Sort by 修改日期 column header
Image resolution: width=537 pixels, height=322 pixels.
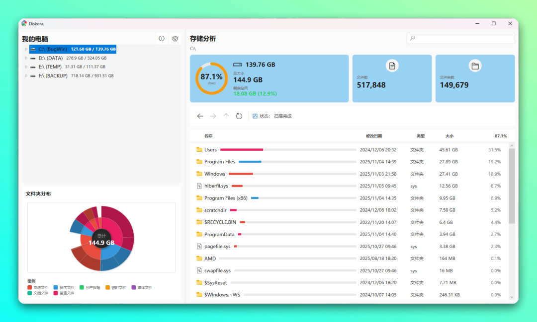click(x=374, y=136)
